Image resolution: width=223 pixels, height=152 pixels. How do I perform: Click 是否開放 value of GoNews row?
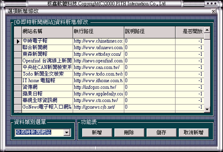pos(190,107)
